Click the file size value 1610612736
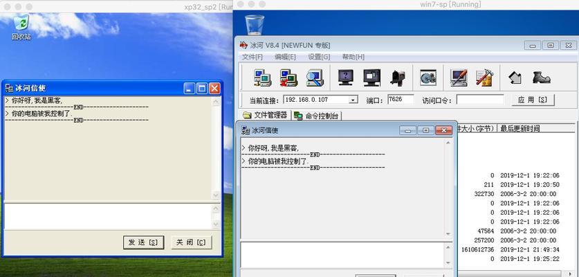Viewport: 579px width, 277px height. [x=477, y=249]
